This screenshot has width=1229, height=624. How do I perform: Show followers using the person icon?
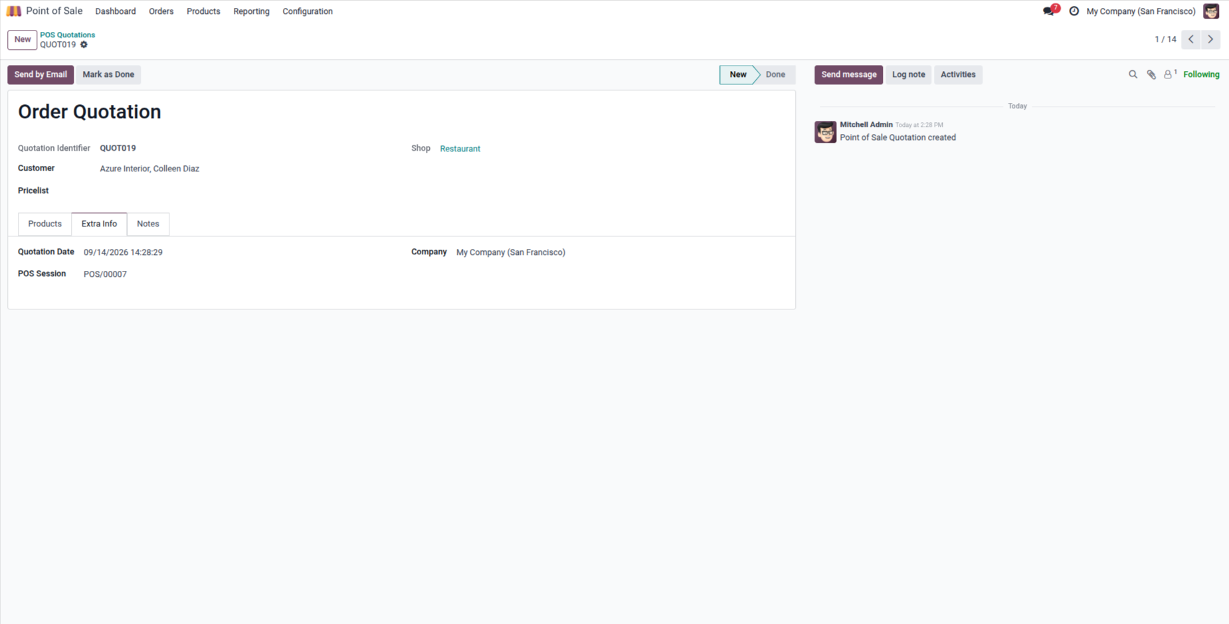1170,74
